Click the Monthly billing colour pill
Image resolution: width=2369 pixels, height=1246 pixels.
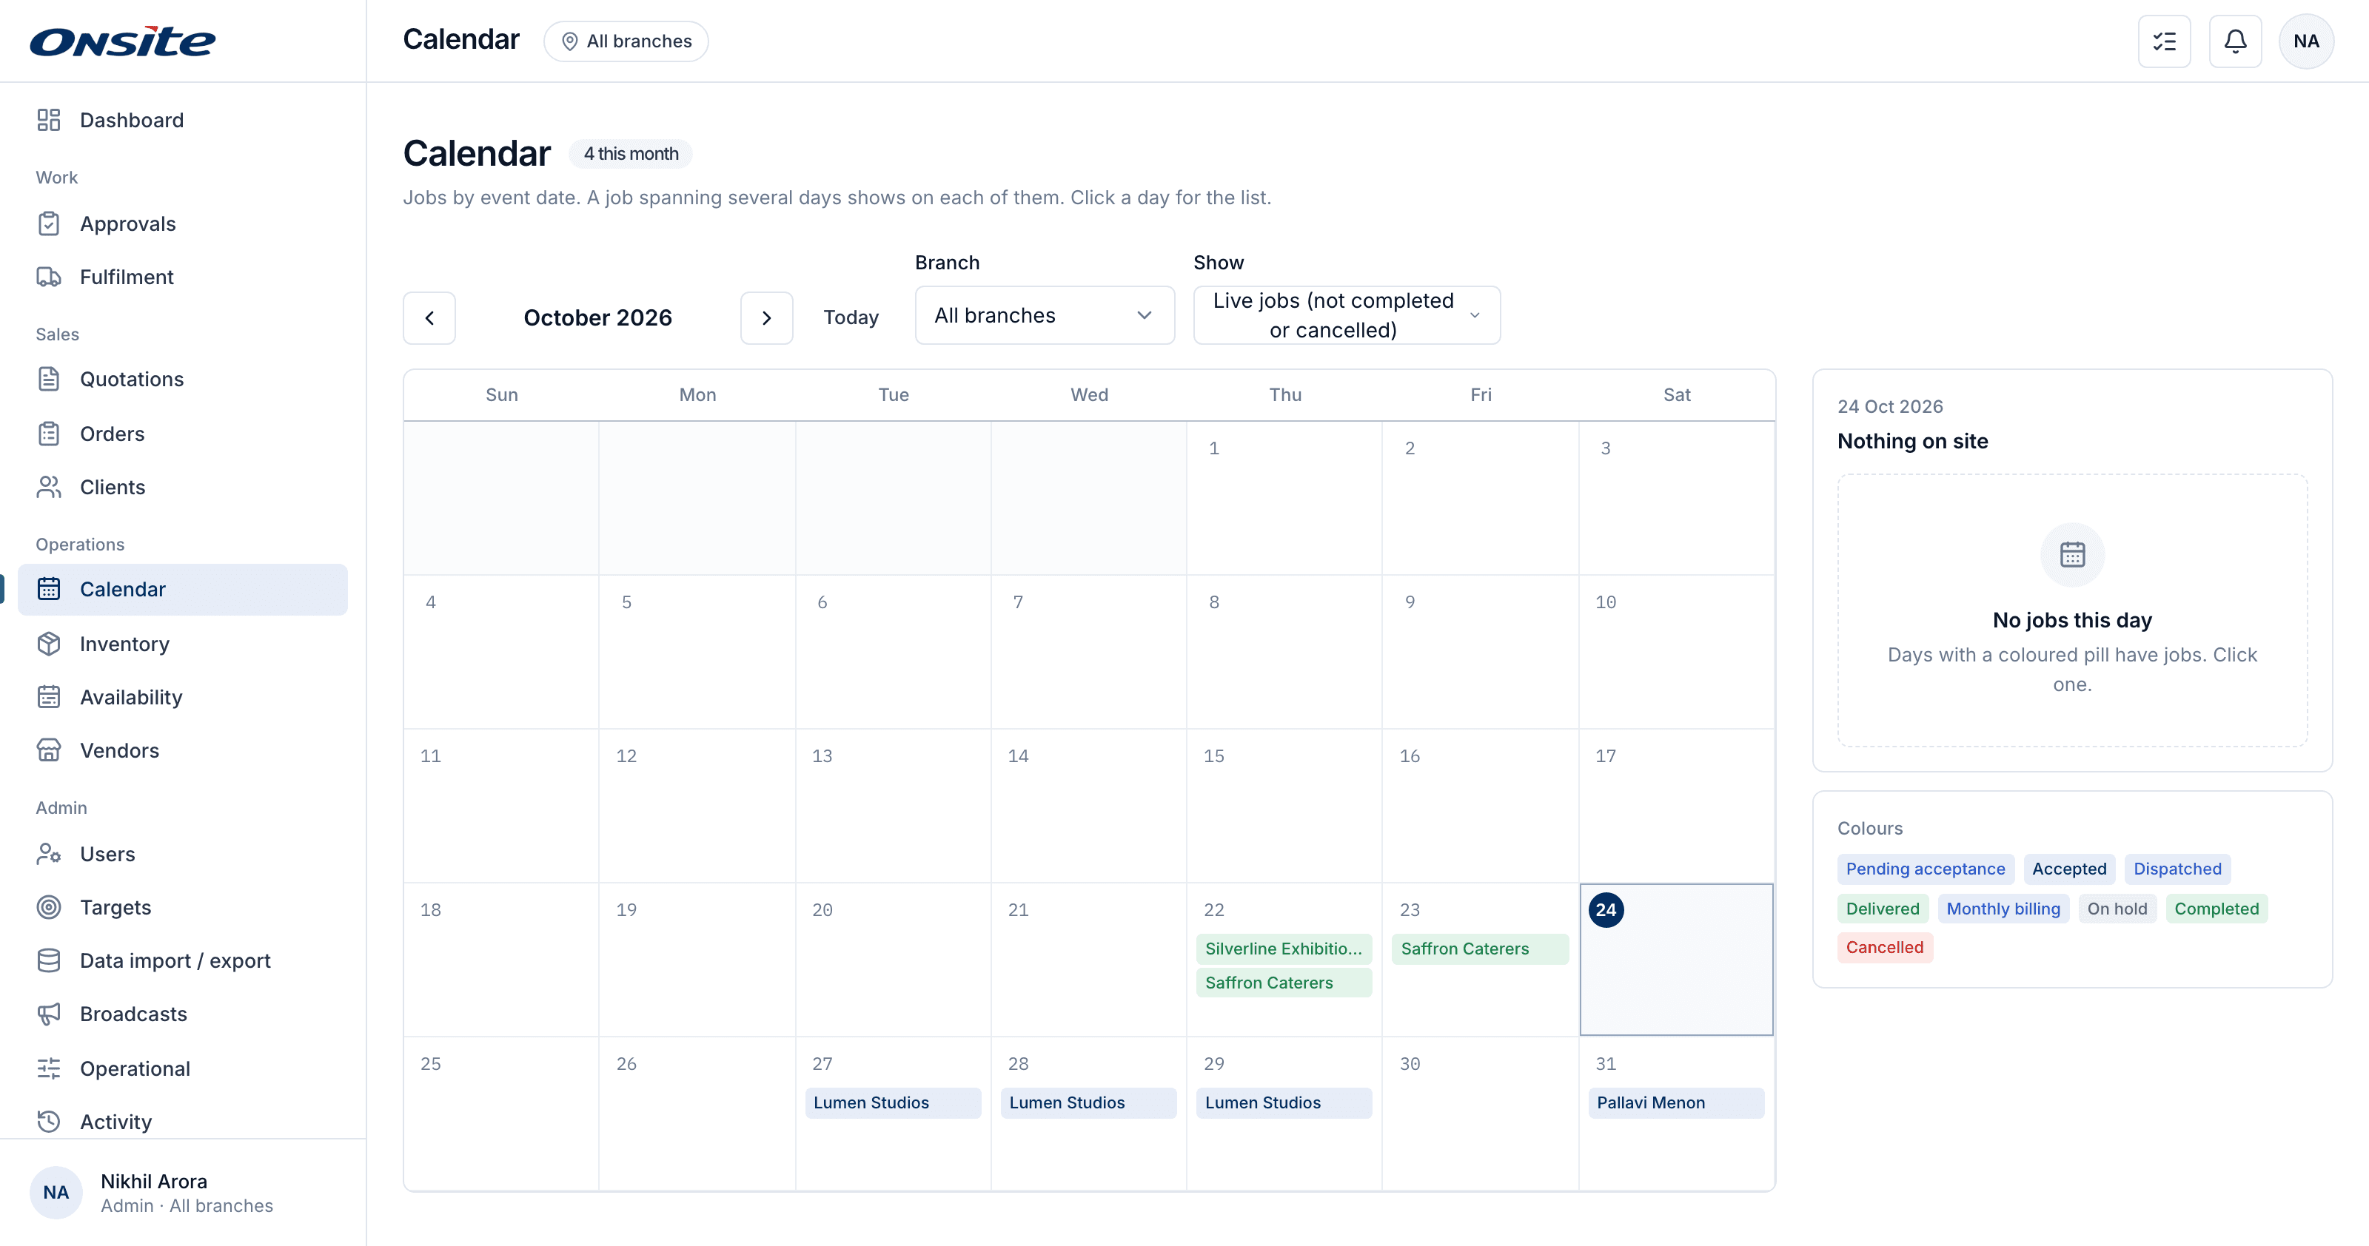click(2003, 909)
